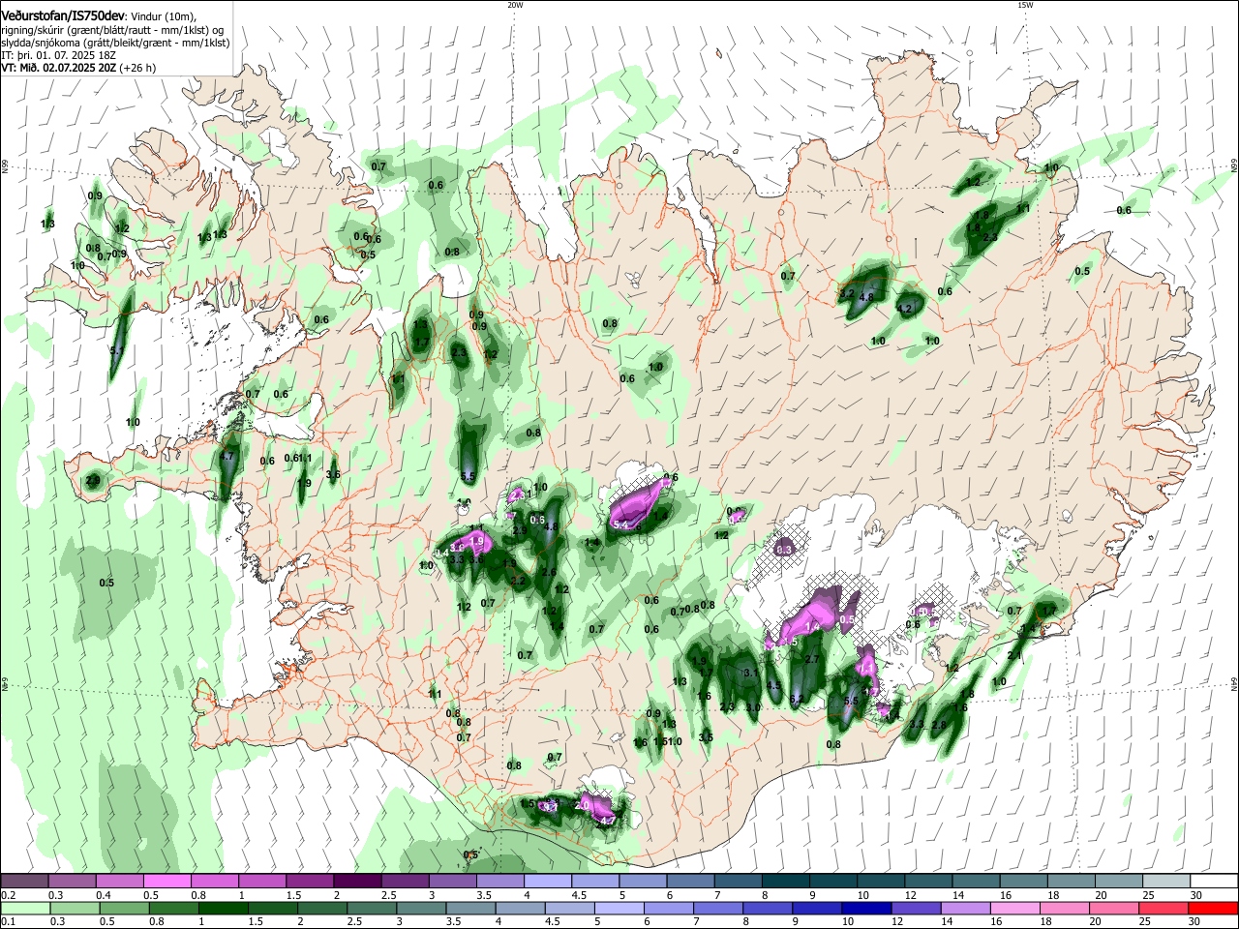The image size is (1239, 929).
Task: Click the 0.2 label in the snow legend
Action: 8,895
